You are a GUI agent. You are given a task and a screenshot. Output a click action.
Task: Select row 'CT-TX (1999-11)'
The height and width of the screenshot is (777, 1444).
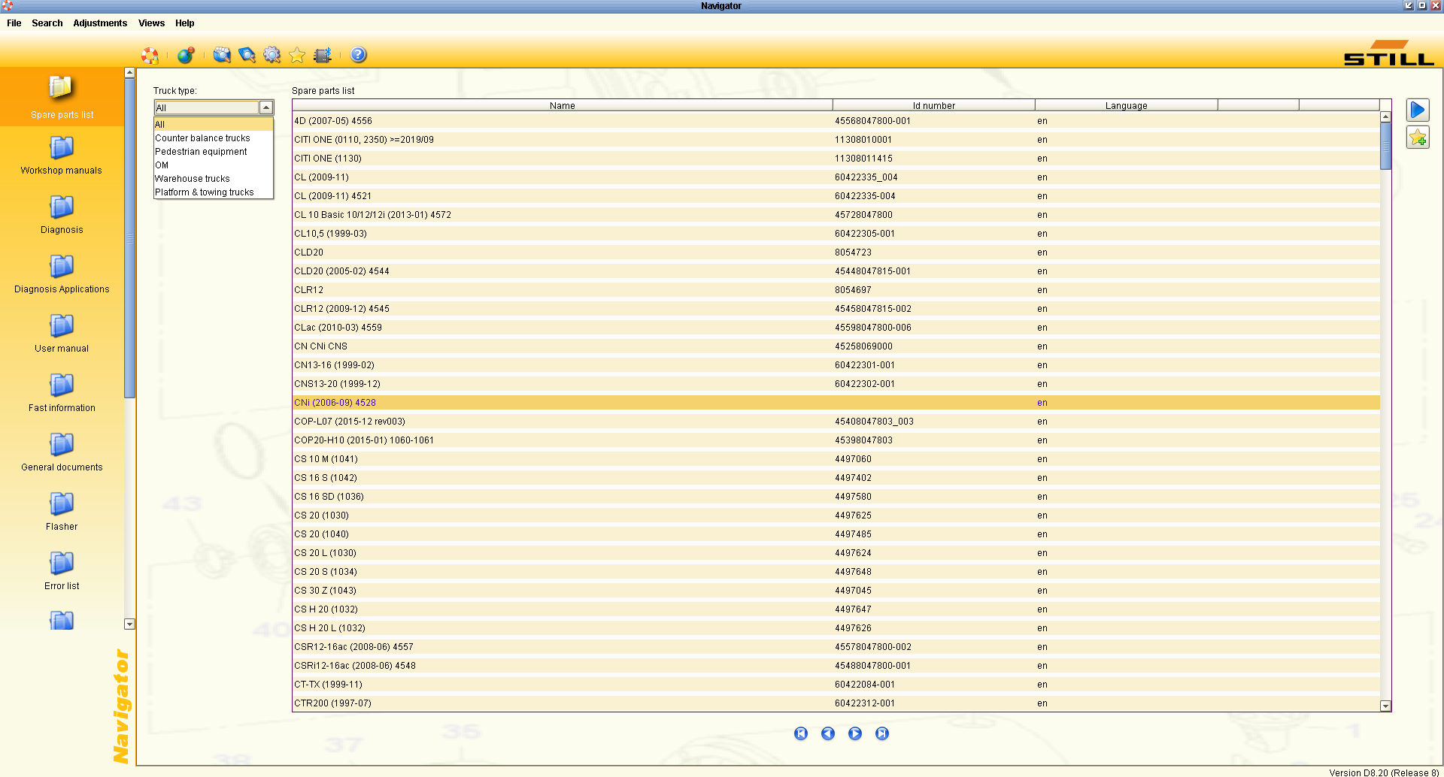pos(836,685)
